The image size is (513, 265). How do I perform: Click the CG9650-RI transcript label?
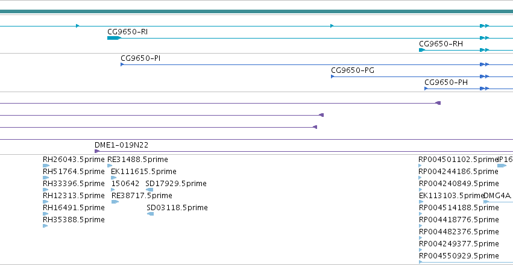tap(127, 32)
